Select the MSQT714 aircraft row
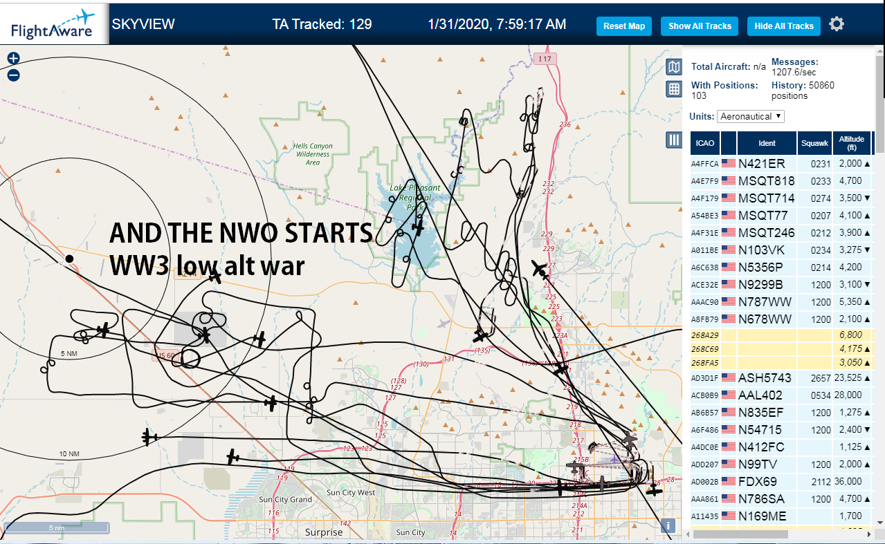 click(x=781, y=198)
